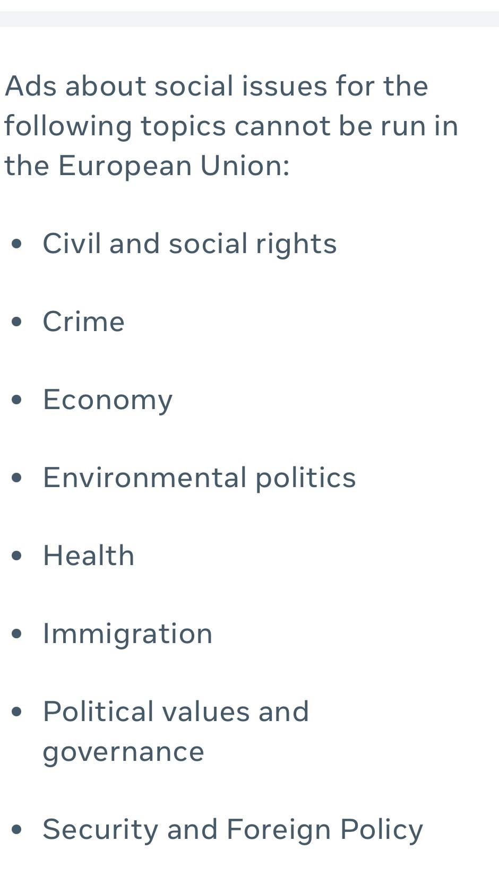Click the bullet beside "Political values and governance"
Image resolution: width=499 pixels, height=876 pixels.
(17, 712)
